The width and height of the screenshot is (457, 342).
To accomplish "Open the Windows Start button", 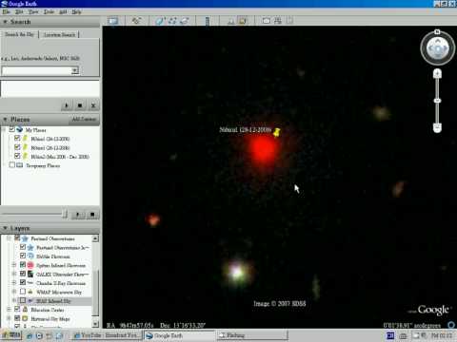I will coord(10,335).
